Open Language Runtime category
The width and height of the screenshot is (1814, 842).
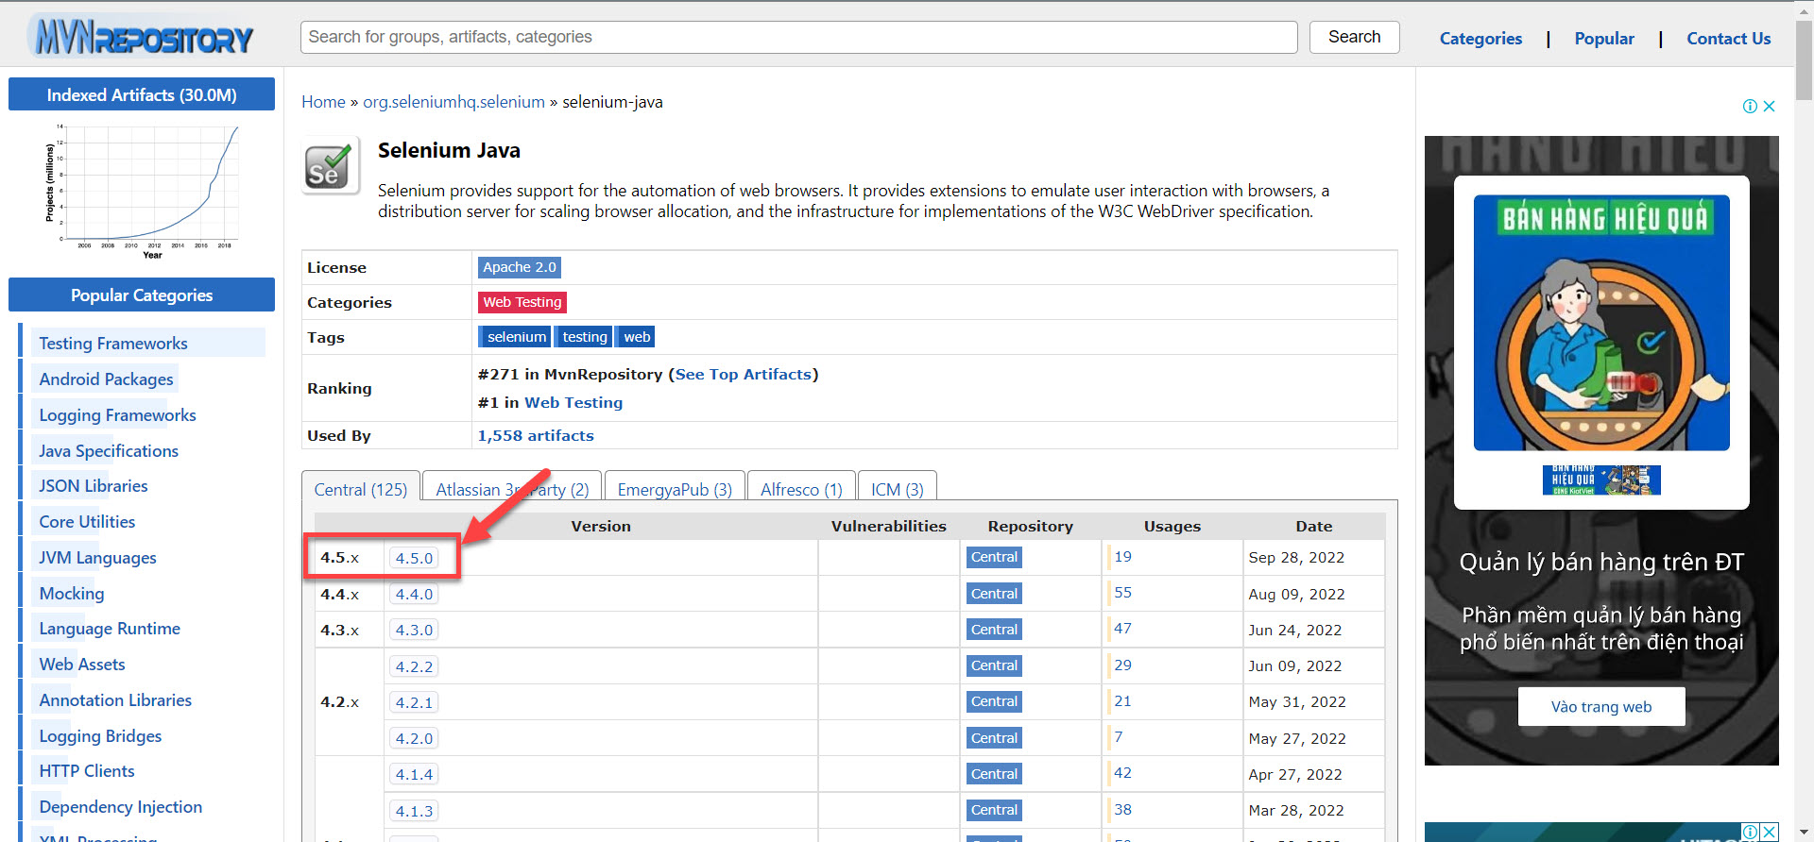pyautogui.click(x=110, y=629)
